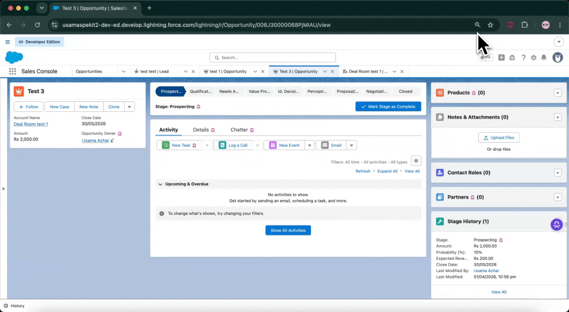Click the pink extension icon in Chrome toolbar
569x312 pixels.
510,25
